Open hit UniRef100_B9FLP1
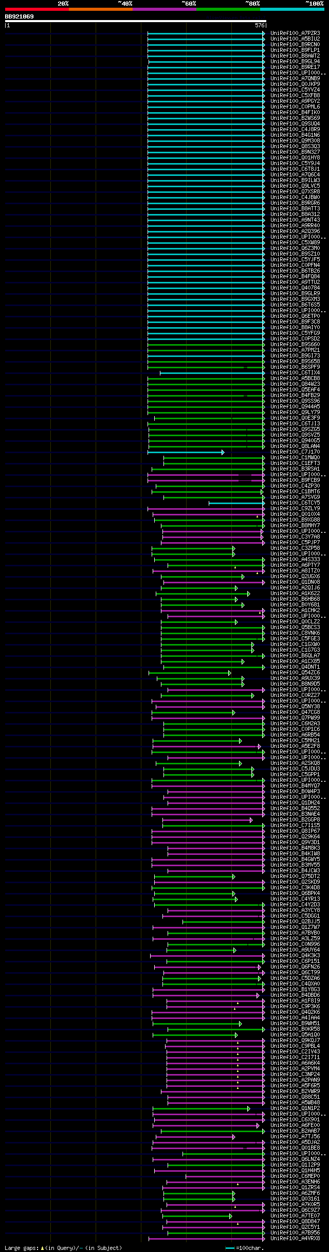This screenshot has width=329, height=1252. coord(295,50)
